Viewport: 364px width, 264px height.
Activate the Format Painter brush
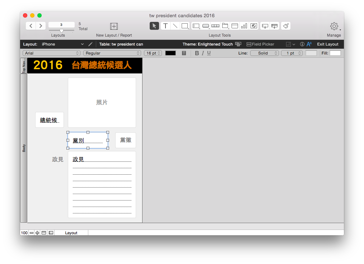286,26
